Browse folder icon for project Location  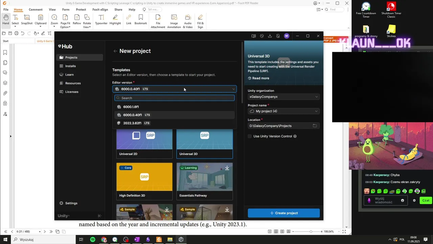(315, 126)
